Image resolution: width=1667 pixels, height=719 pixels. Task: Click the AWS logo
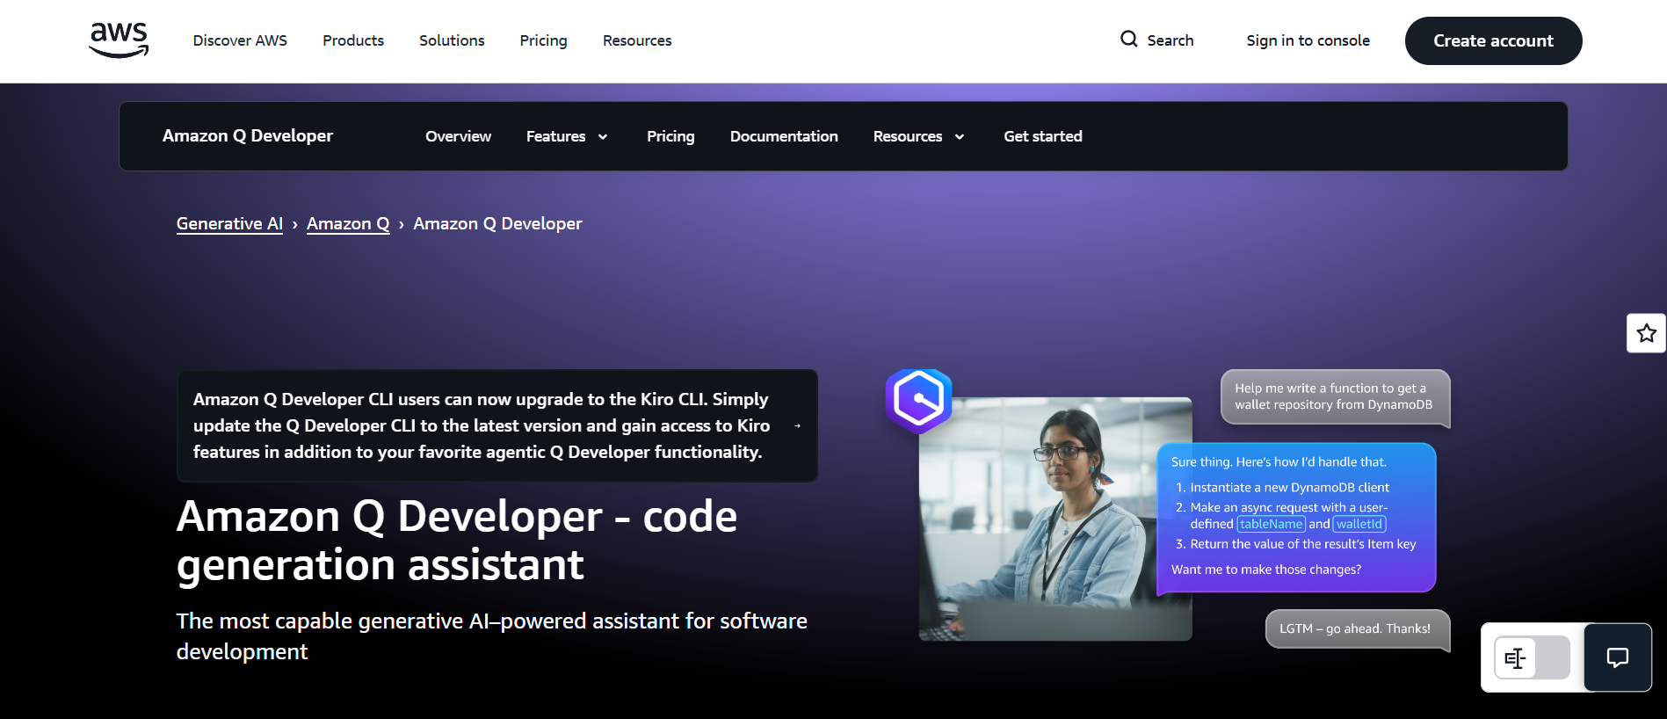point(119,40)
